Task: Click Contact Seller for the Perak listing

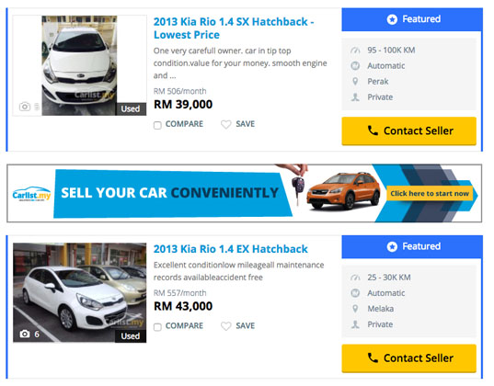Action: (409, 131)
